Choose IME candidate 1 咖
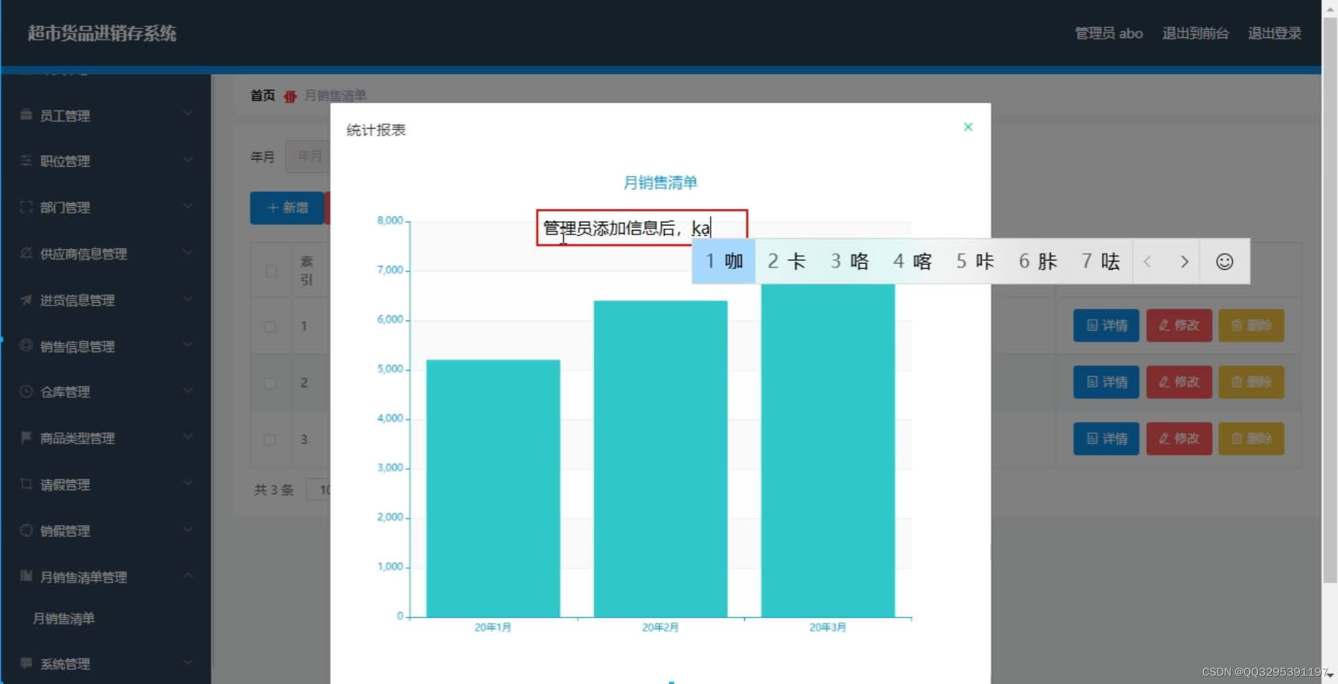 (723, 261)
